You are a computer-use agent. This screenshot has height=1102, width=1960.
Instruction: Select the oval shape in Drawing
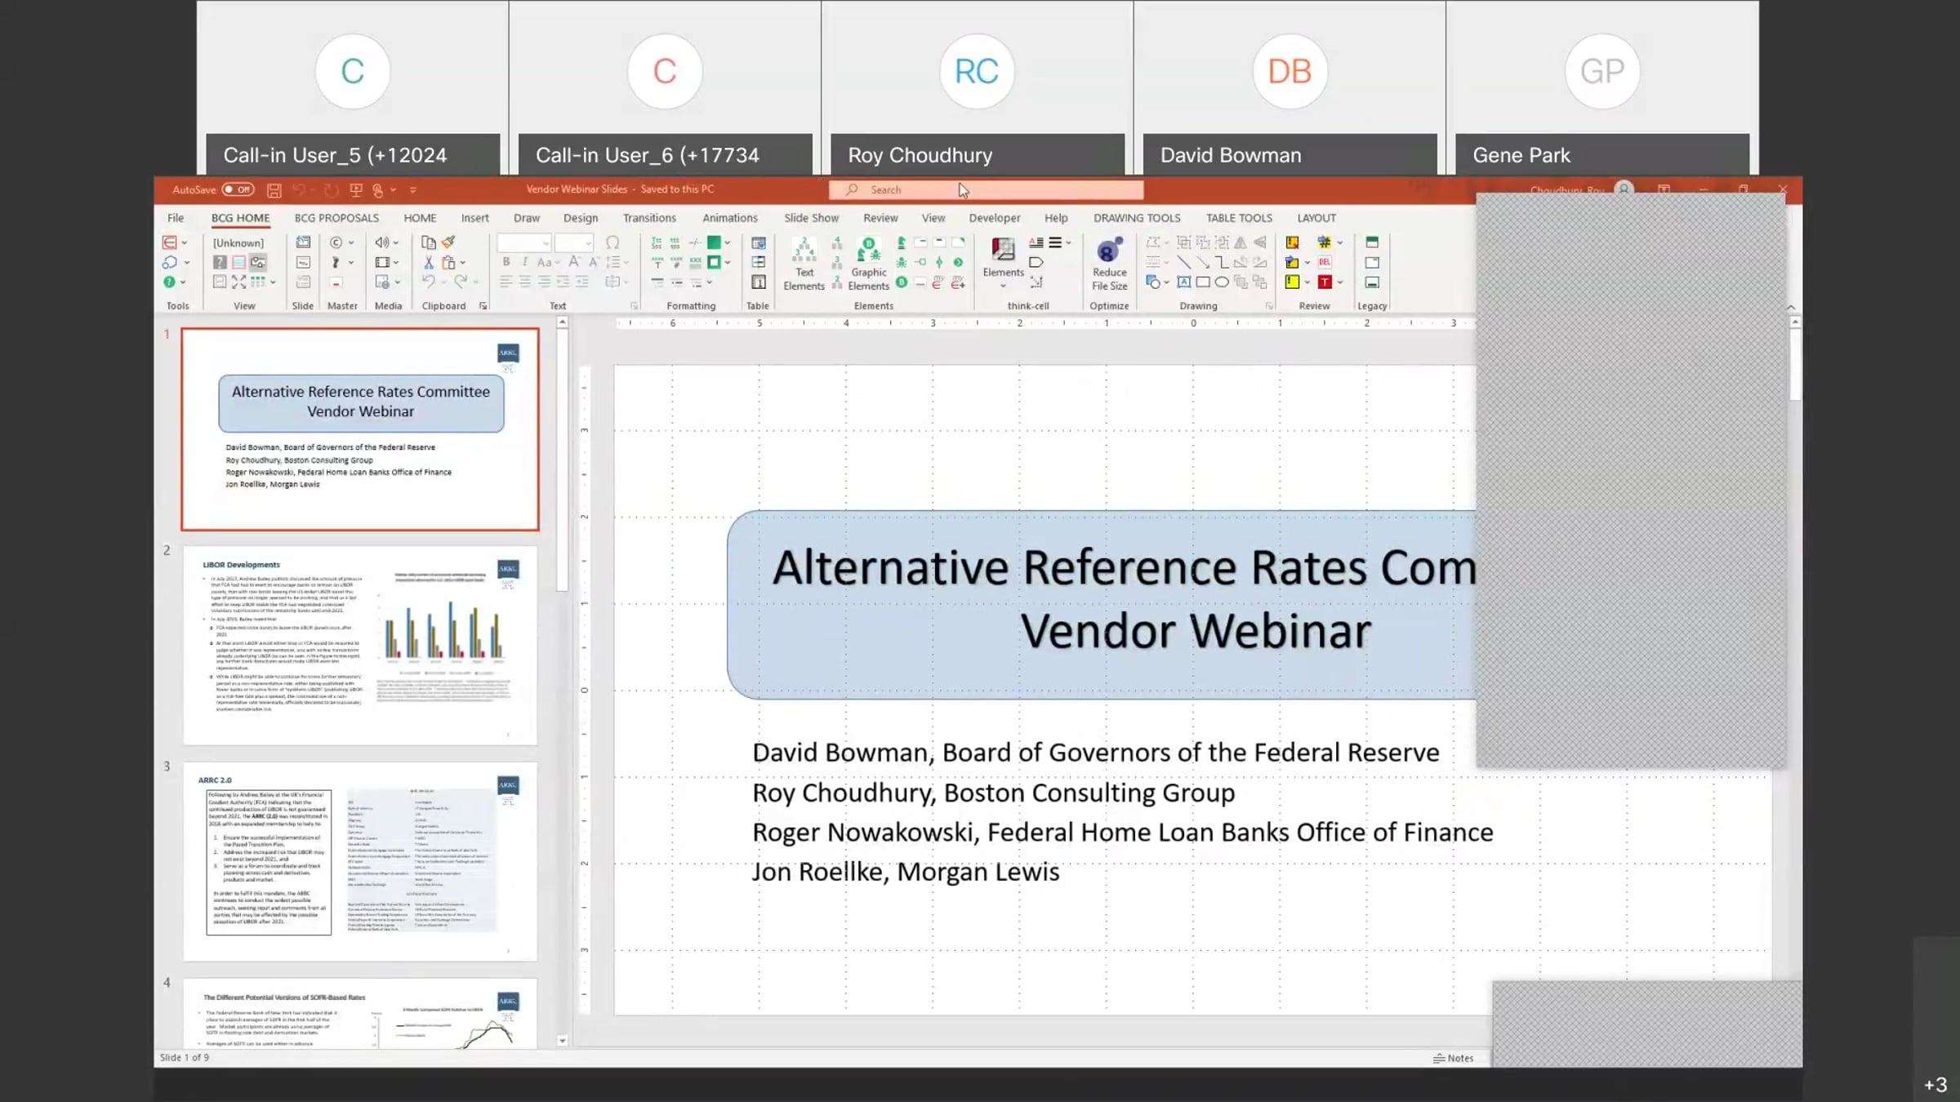coord(1222,282)
